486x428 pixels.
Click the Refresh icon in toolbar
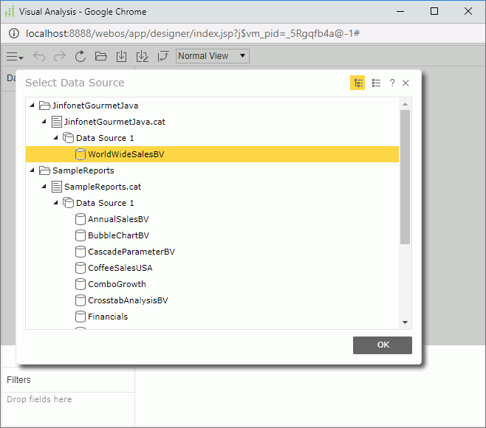(81, 56)
